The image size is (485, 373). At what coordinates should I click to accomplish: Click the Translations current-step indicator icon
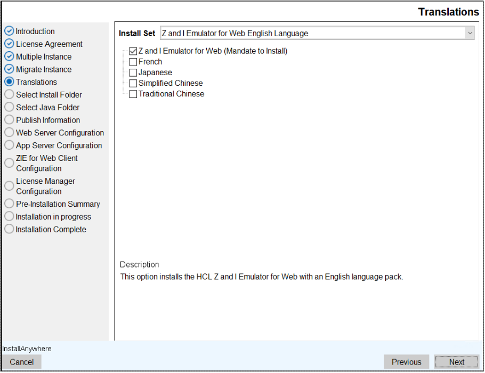click(9, 82)
